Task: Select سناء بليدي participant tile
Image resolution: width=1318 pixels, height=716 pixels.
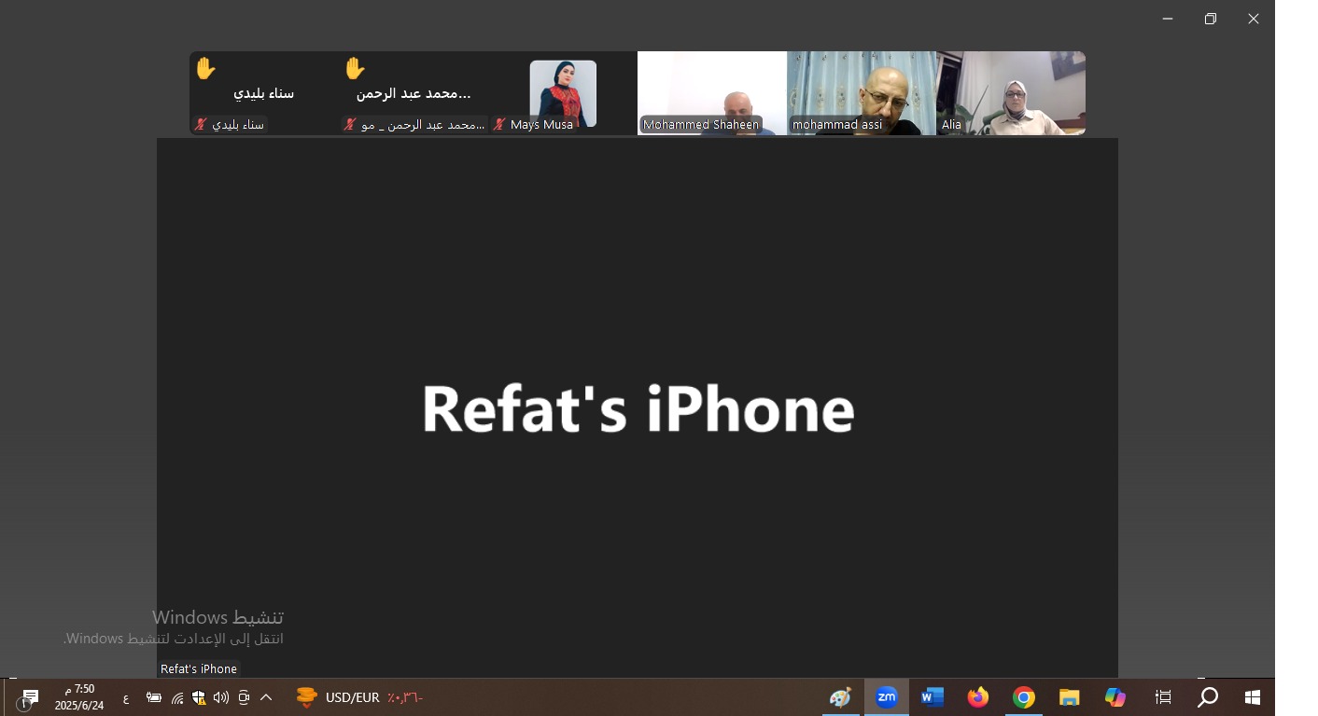Action: (x=264, y=93)
